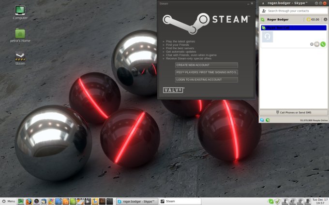The image size is (329, 205).
Task: Open the Mint Menu button
Action: pyautogui.click(x=8, y=201)
